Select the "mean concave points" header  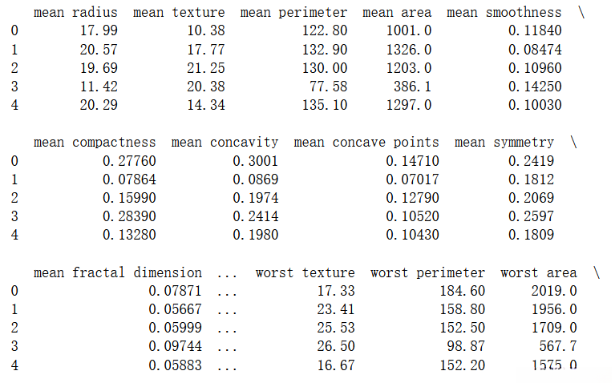click(366, 142)
